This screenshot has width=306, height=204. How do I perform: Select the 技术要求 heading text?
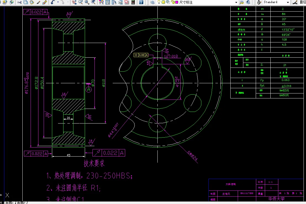coord(94,163)
